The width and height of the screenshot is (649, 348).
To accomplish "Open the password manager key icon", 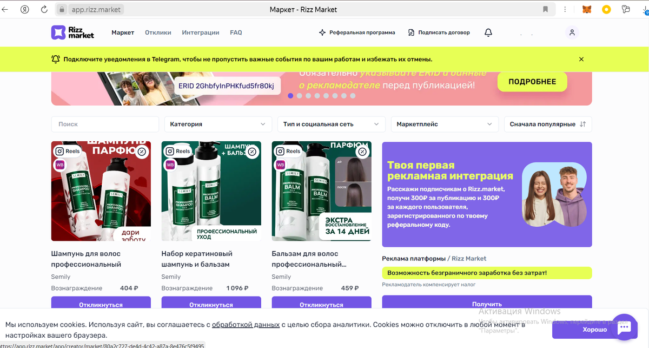I will point(626,9).
